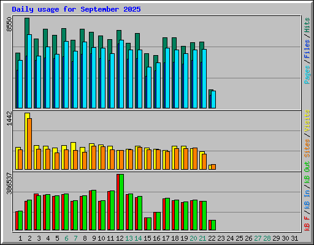Click the blue "Files" legend label
Screen dimensions: 314x245
307,49
